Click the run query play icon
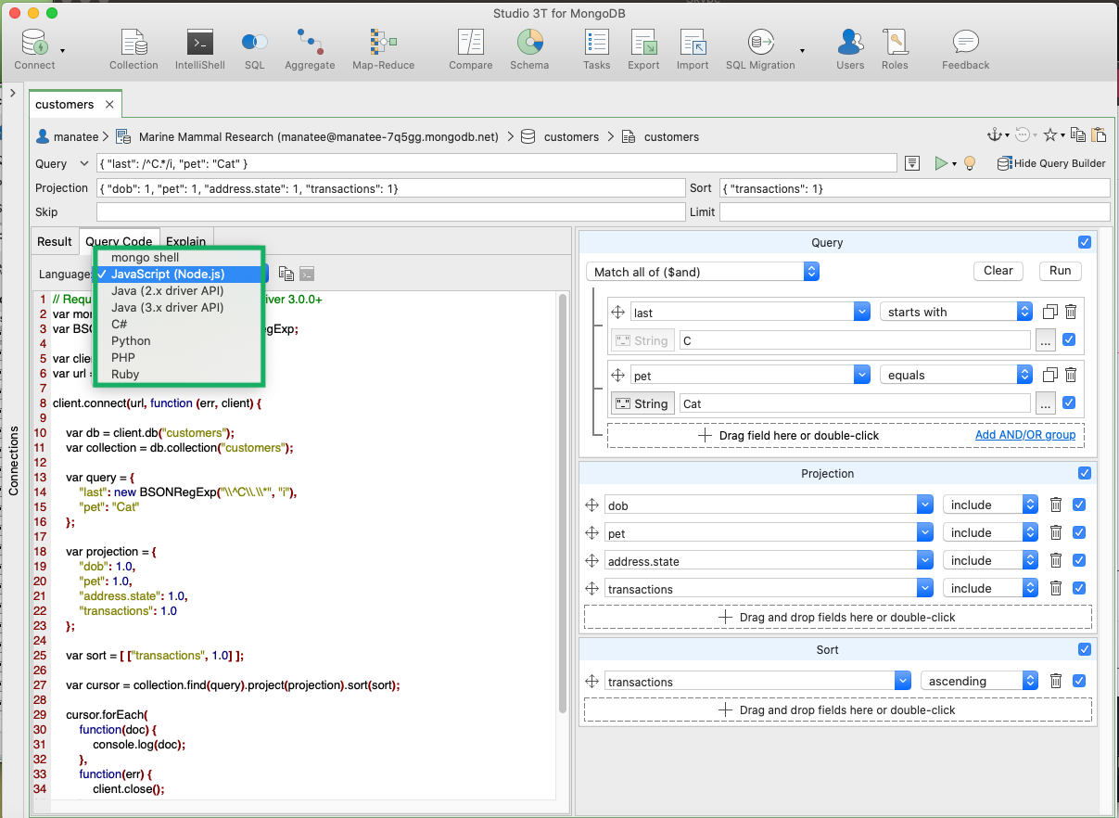This screenshot has width=1119, height=818. [941, 163]
